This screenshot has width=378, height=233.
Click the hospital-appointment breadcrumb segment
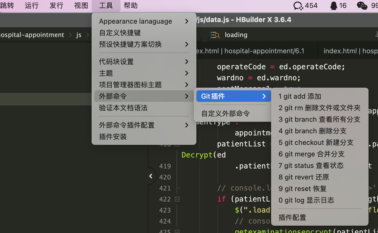pos(32,35)
